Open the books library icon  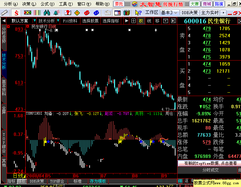127,13
